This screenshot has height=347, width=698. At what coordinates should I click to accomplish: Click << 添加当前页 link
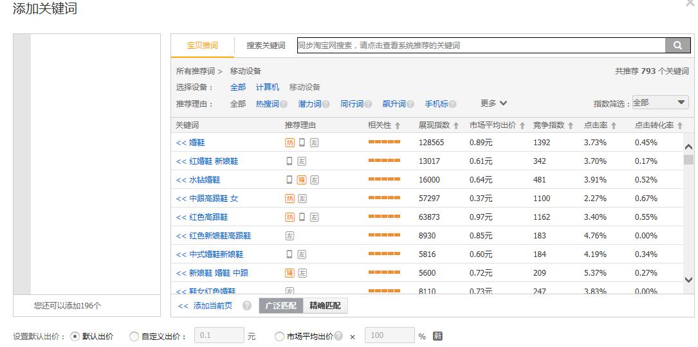[205, 306]
